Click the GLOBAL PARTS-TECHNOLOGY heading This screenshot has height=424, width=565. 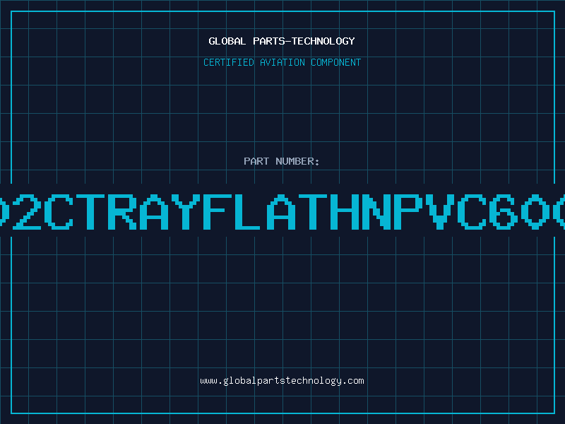coord(282,41)
